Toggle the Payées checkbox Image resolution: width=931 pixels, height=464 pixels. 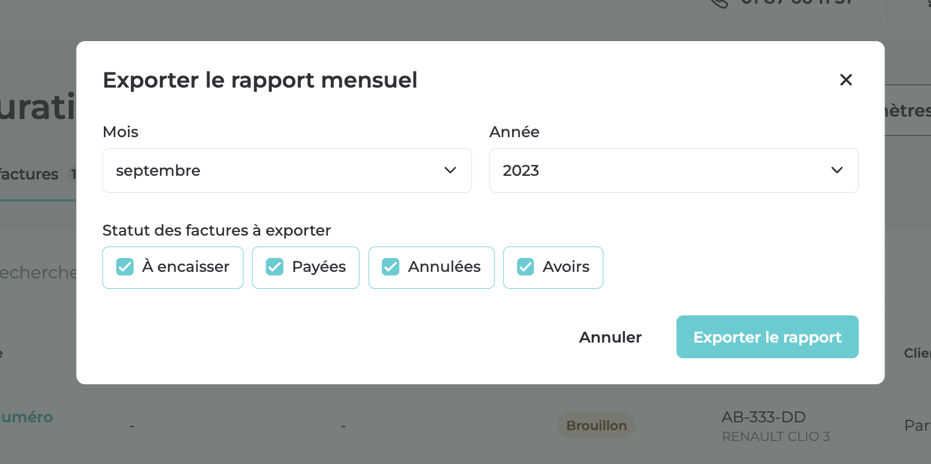coord(275,267)
